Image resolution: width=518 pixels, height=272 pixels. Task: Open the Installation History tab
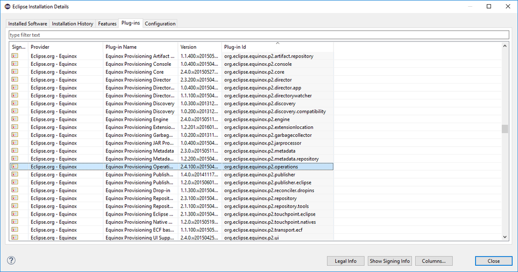coord(73,24)
